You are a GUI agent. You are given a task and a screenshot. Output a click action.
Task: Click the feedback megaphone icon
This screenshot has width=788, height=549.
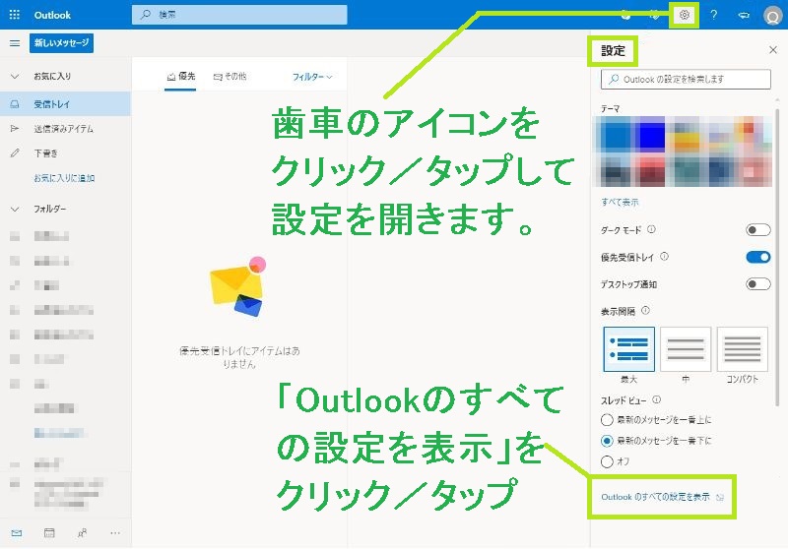coord(744,15)
